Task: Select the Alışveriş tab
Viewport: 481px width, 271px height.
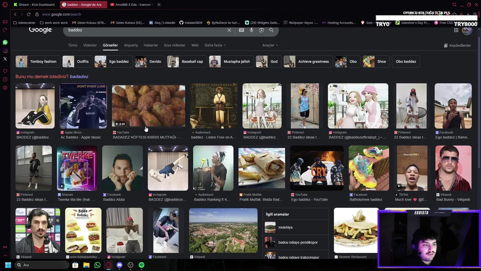Action: (131, 45)
